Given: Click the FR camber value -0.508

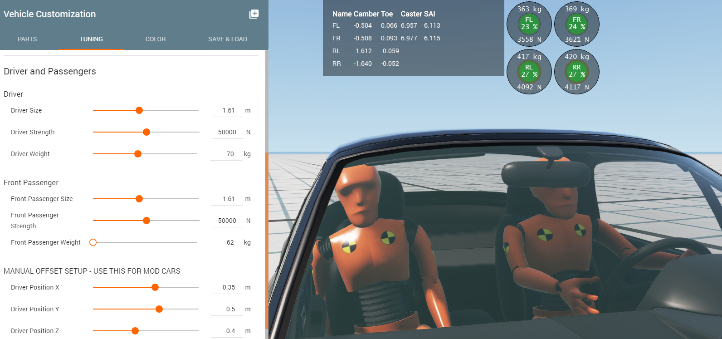Looking at the screenshot, I should tap(362, 38).
